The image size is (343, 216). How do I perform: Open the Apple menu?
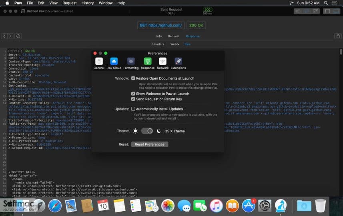click(7, 3)
